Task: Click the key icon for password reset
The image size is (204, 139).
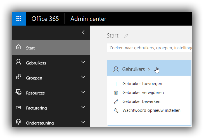Action: click(x=116, y=111)
